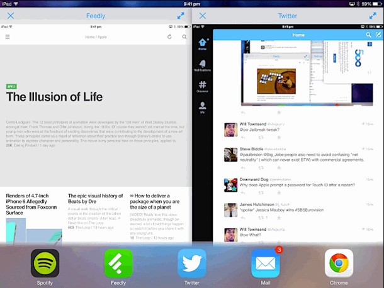Expand Twitter window to full screen
The width and height of the screenshot is (384, 288).
coord(373,15)
